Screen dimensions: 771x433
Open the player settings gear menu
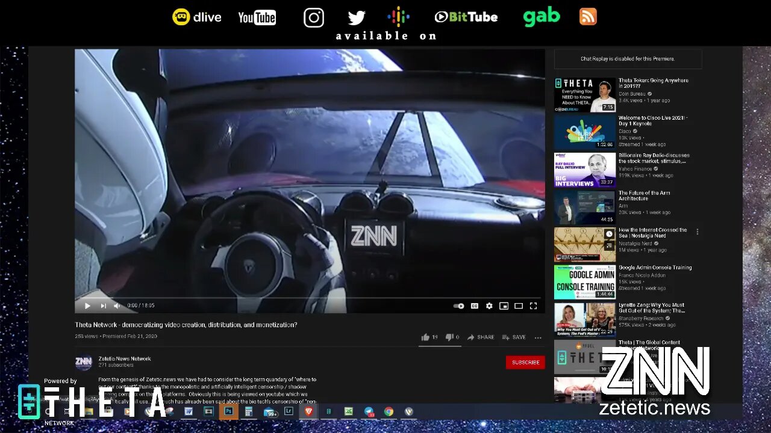pyautogui.click(x=489, y=306)
